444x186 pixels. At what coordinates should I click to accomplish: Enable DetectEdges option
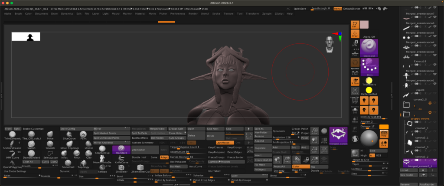[235, 152]
